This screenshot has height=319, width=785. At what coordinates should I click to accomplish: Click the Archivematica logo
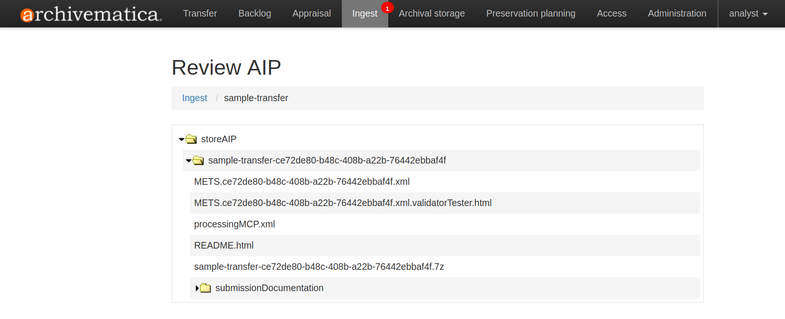click(x=91, y=14)
